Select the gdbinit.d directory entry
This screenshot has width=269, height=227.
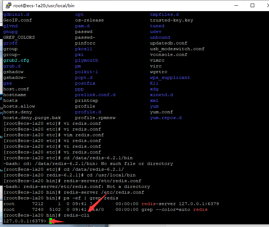click(x=16, y=15)
